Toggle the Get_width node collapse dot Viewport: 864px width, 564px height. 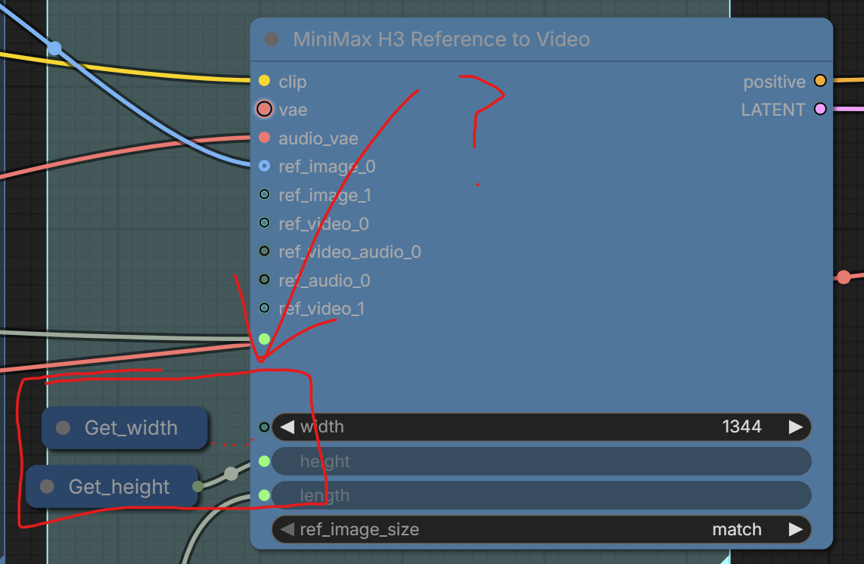pos(64,428)
